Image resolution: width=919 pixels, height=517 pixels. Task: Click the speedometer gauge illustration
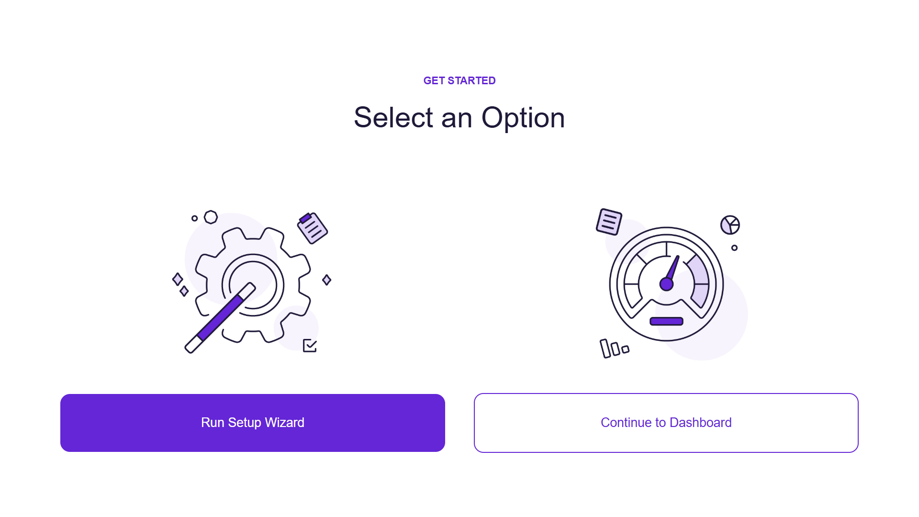coord(666,284)
